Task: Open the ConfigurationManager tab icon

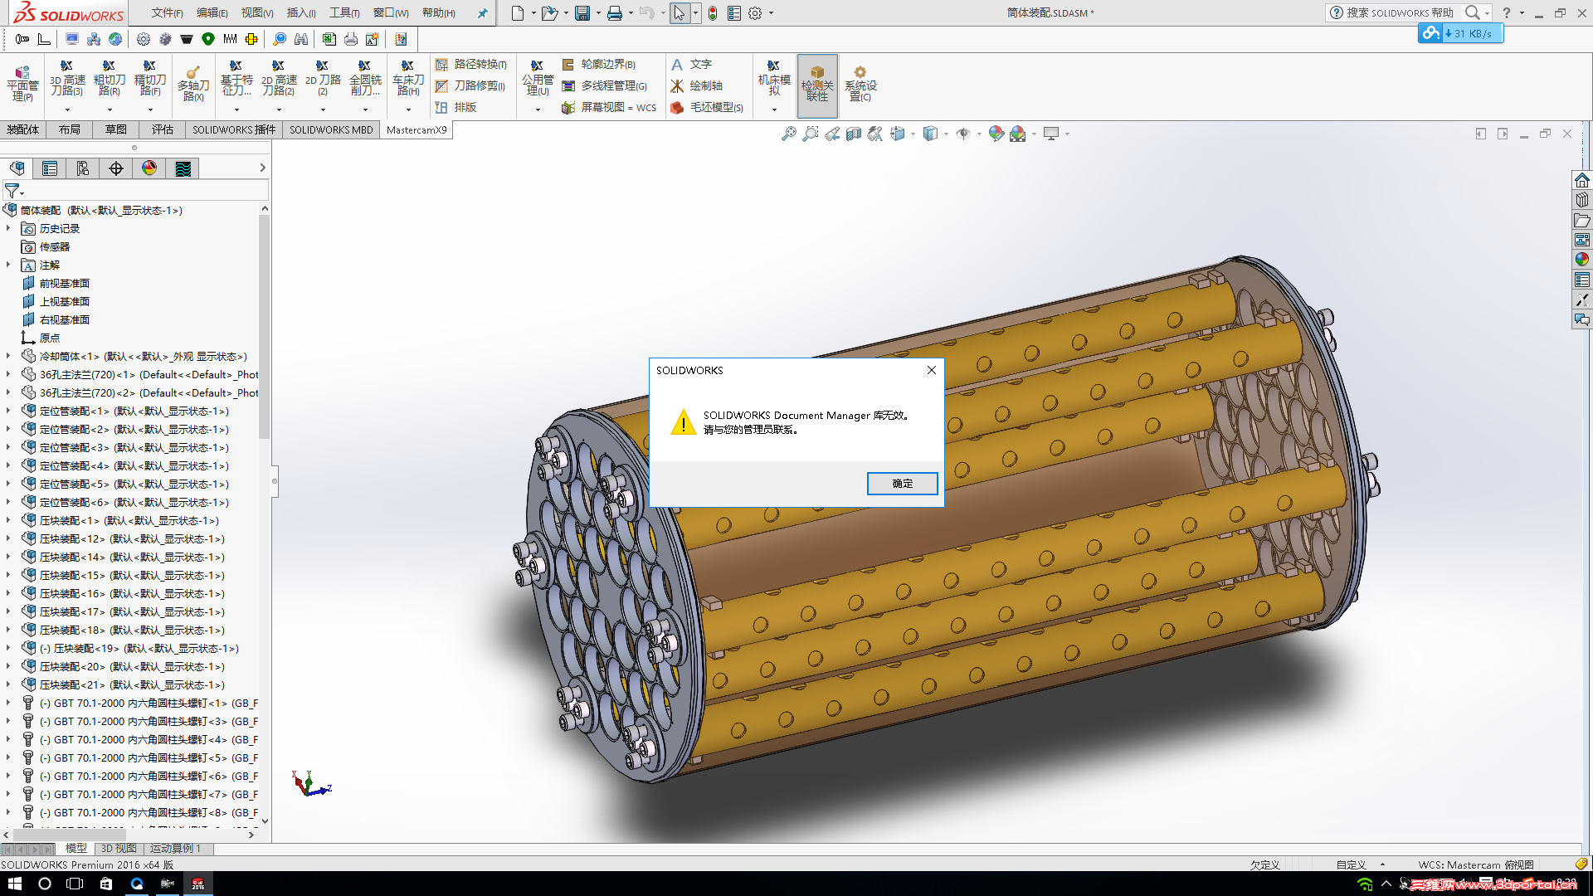Action: pyautogui.click(x=83, y=168)
